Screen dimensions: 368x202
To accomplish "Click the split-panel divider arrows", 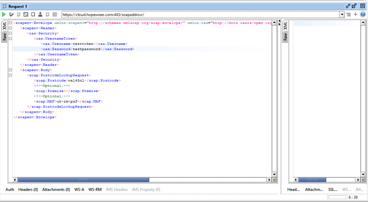I will pos(279,23).
